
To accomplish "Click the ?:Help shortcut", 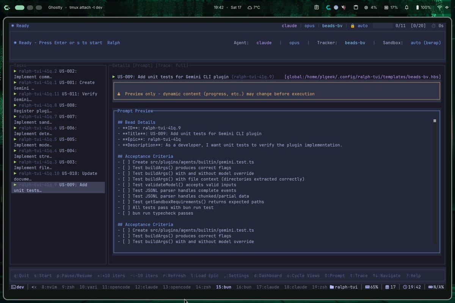I will pos(413,276).
